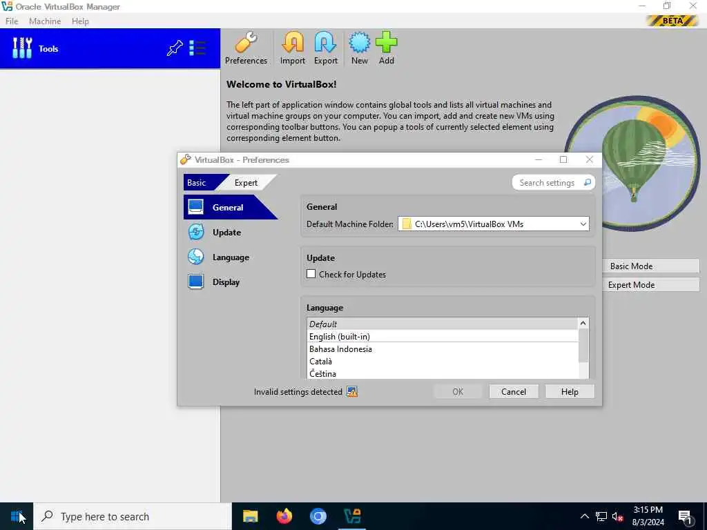Click the language list scrollbar thumb
This screenshot has width=707, height=530.
click(583, 345)
